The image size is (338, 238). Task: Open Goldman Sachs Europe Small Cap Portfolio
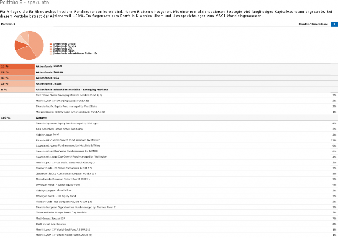[x=169, y=213]
